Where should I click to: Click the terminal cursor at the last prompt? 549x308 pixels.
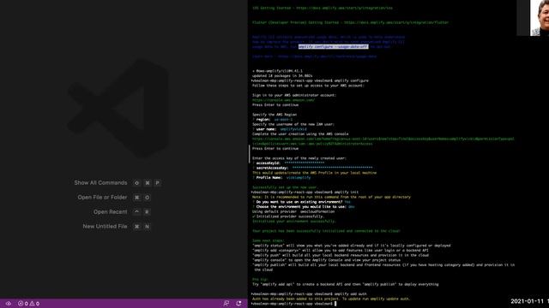tap(335, 304)
